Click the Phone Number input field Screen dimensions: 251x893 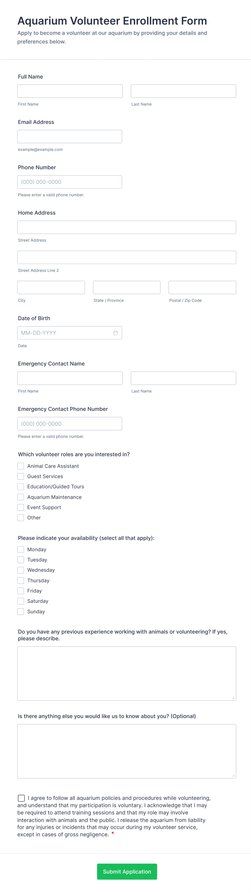69,182
